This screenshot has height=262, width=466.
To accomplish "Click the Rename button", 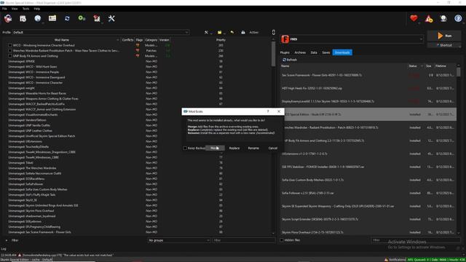I will [x=253, y=148].
